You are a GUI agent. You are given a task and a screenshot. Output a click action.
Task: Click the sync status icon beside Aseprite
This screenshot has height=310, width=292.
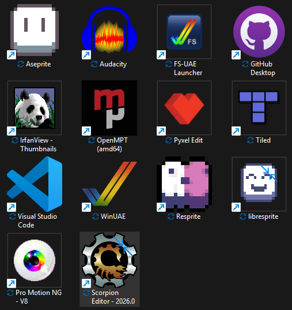click(21, 64)
